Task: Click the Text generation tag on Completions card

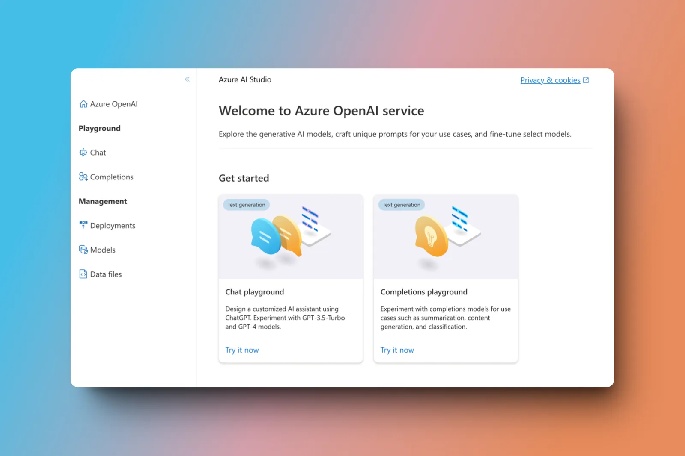Action: point(401,205)
